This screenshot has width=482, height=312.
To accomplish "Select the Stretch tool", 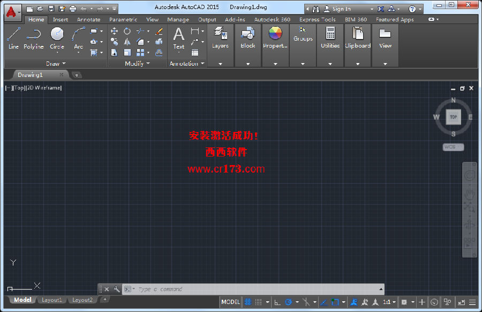I will click(x=115, y=52).
